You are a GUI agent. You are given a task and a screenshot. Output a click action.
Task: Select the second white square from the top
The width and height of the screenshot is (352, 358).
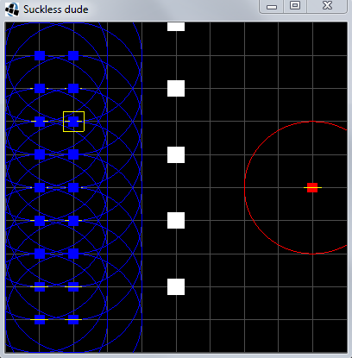(176, 89)
